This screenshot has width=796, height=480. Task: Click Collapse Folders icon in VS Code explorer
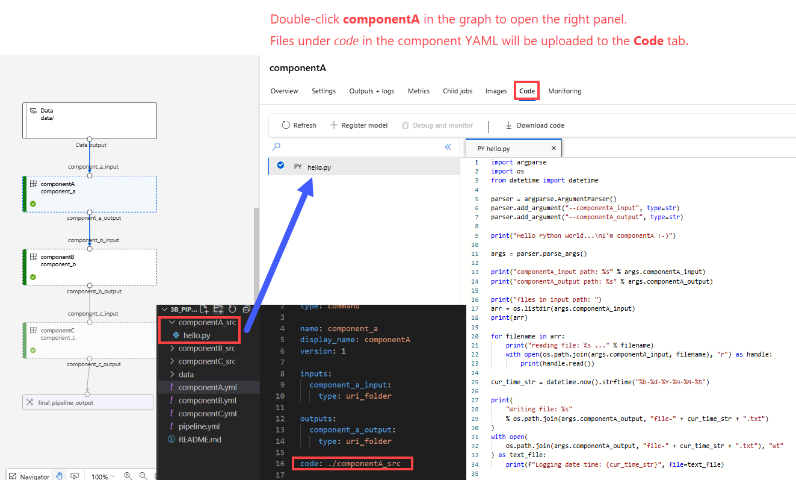coord(246,309)
